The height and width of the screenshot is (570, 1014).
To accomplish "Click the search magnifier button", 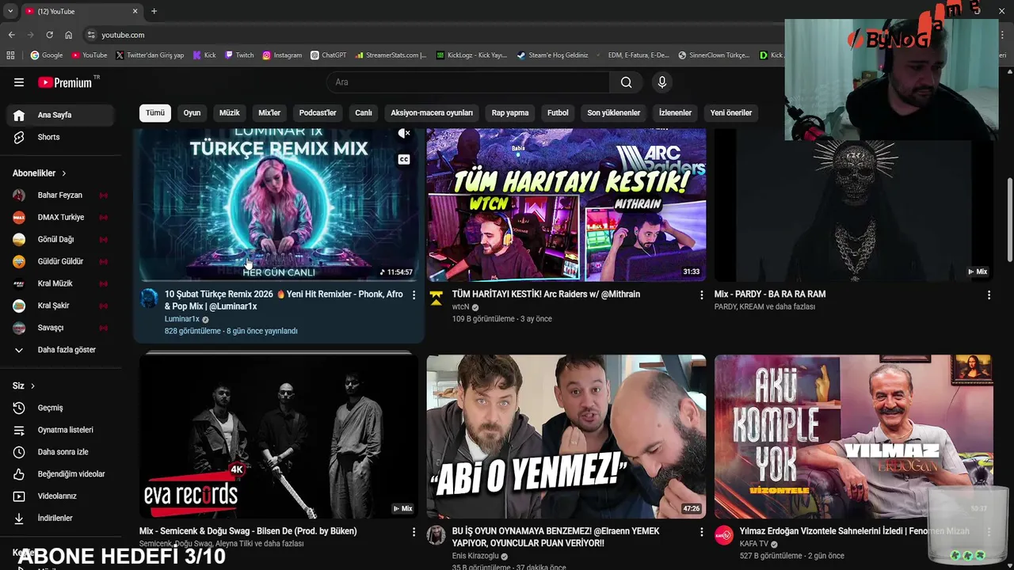I will [x=627, y=82].
